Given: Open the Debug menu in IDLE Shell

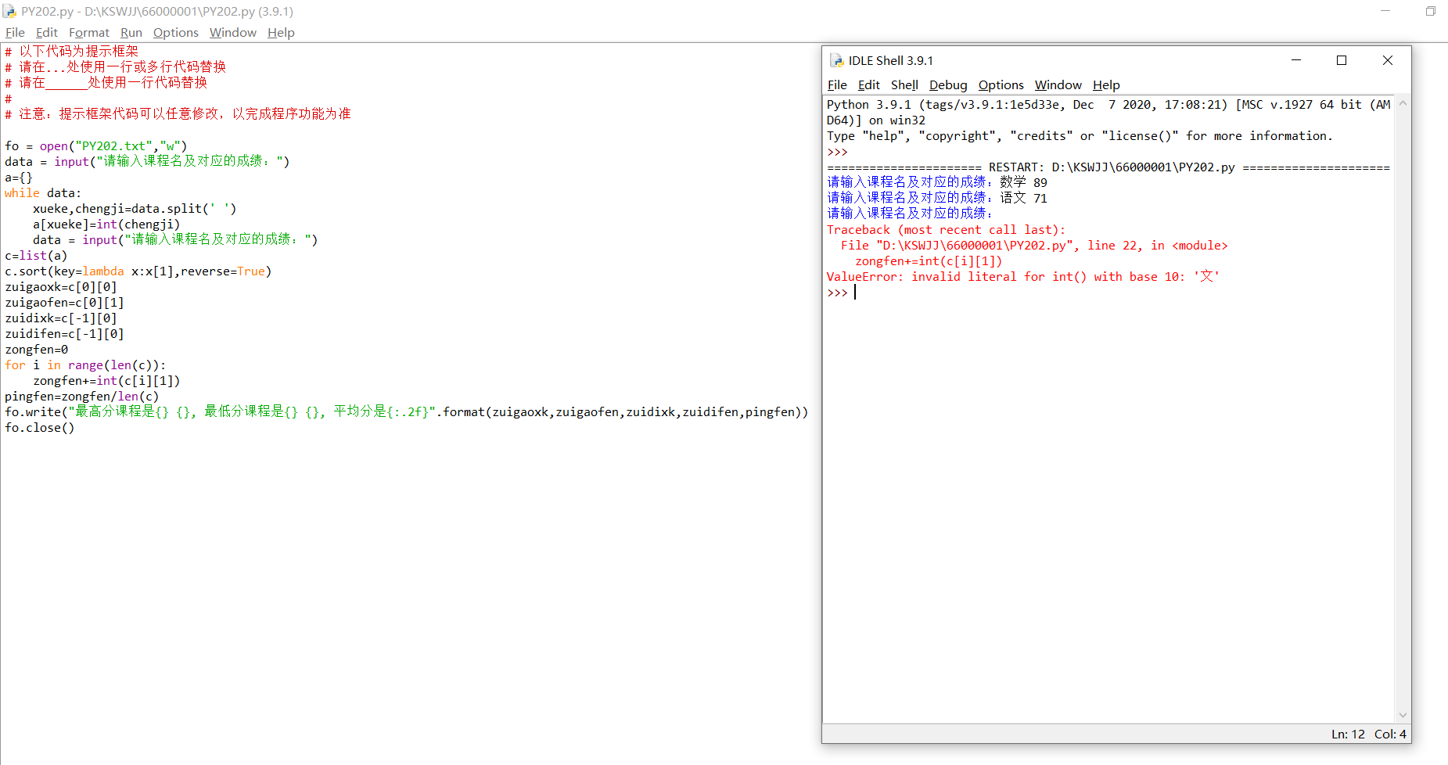Looking at the screenshot, I should coord(948,84).
